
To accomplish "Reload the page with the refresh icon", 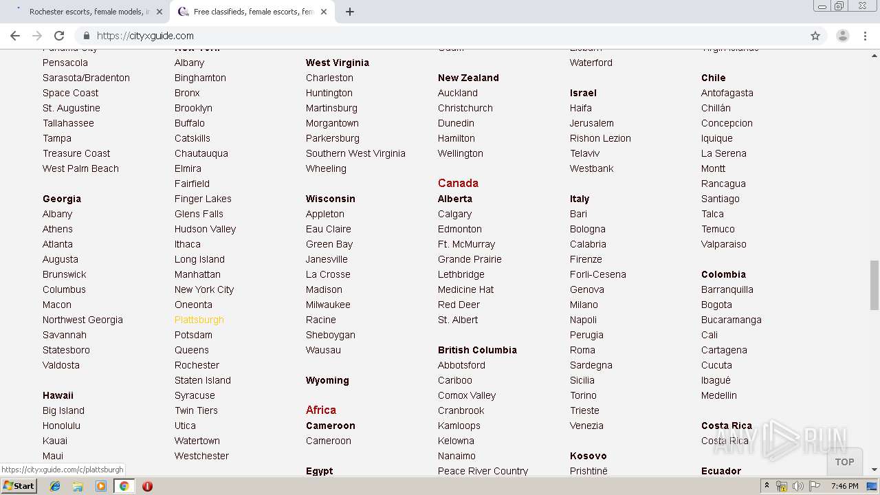I will tap(59, 36).
